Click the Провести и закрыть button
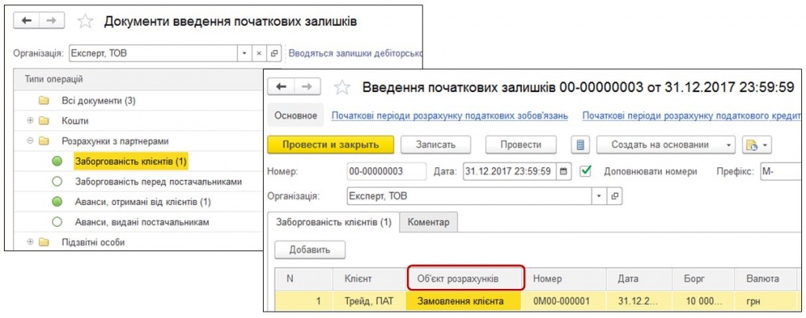The width and height of the screenshot is (806, 318). [x=331, y=144]
